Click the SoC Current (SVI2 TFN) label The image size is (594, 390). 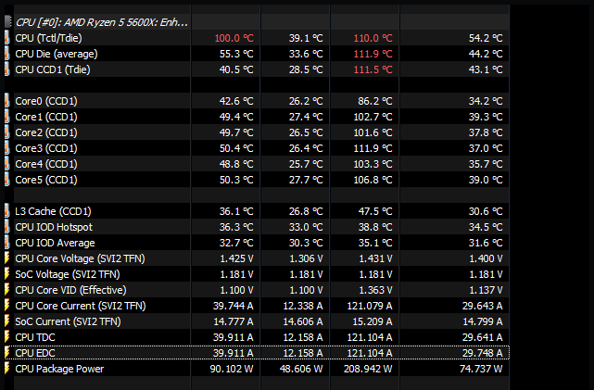click(68, 321)
